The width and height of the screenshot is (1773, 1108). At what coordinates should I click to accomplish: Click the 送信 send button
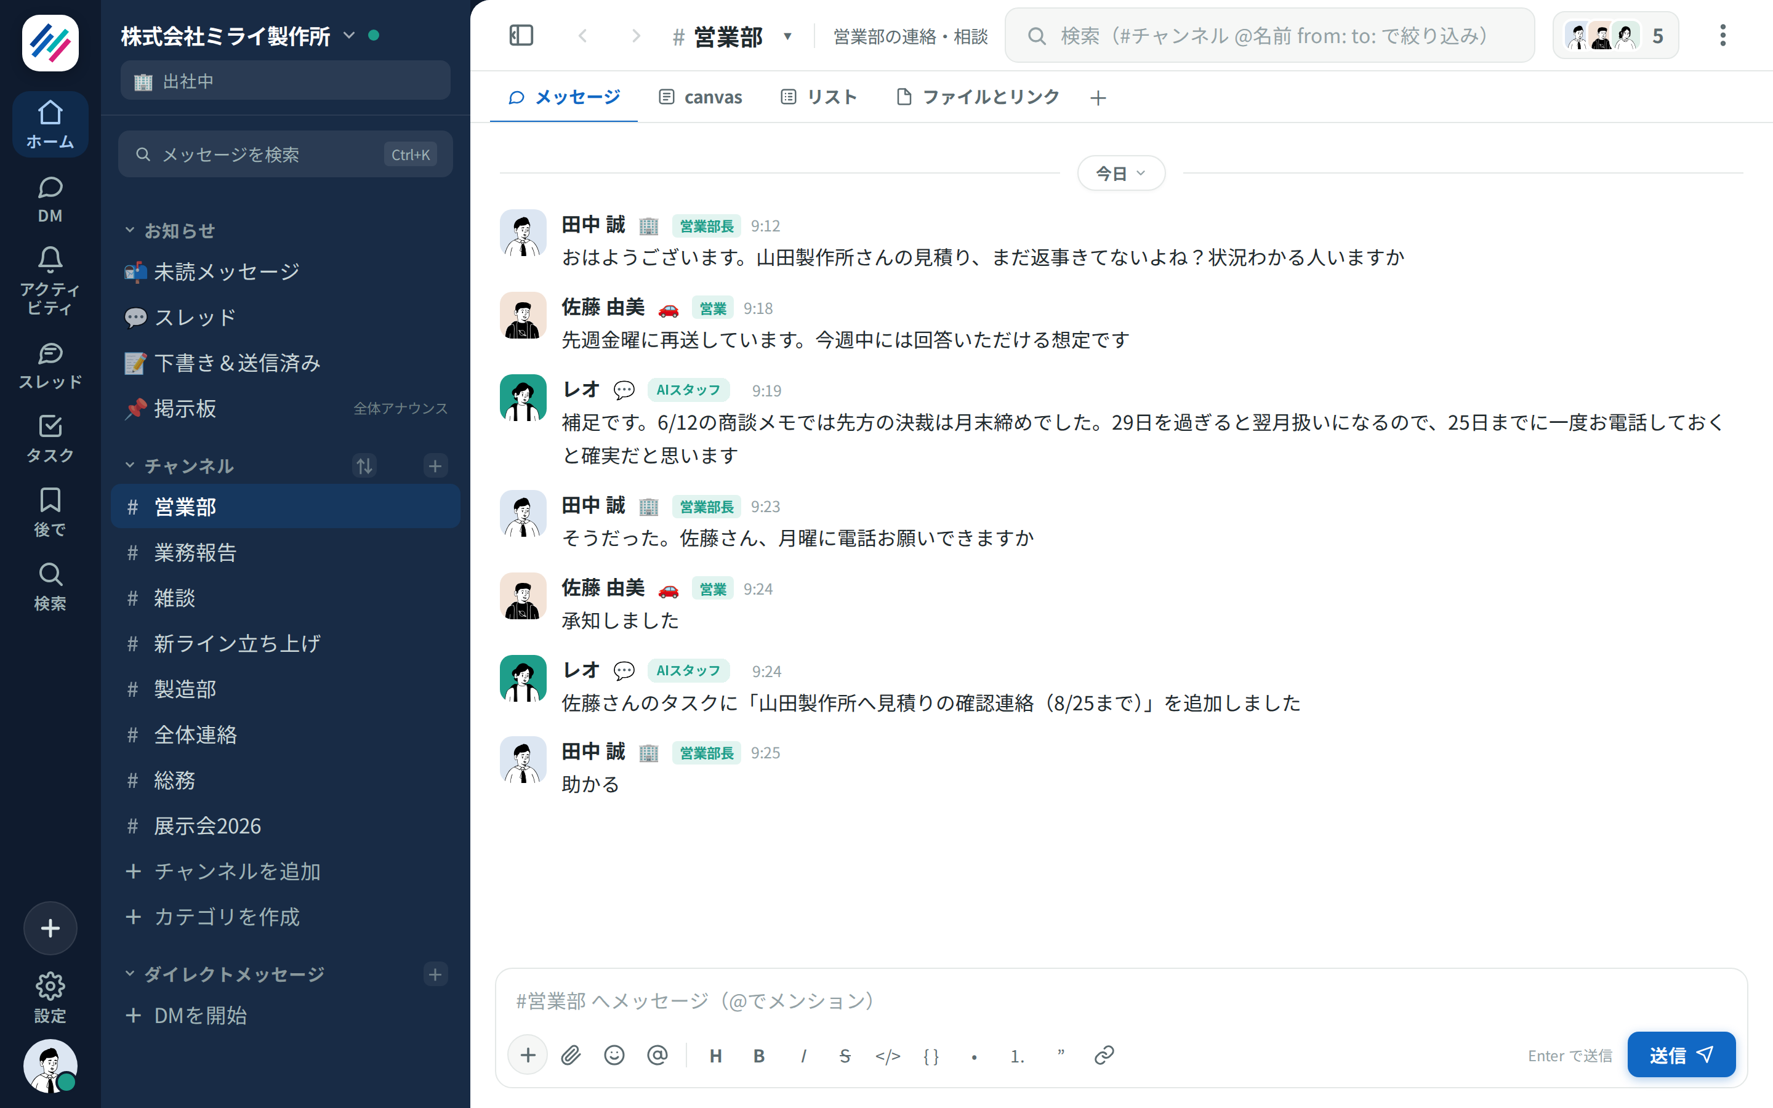coord(1681,1054)
